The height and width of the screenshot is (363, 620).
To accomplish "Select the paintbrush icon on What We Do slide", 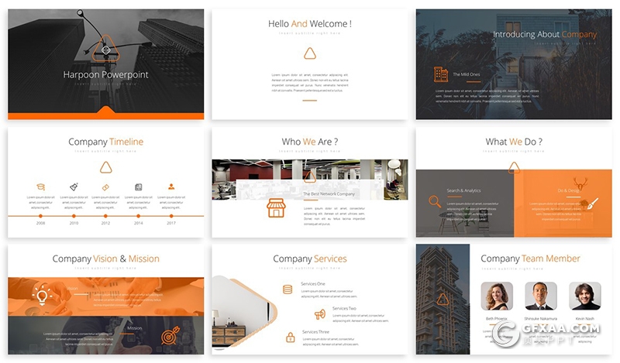I will click(x=593, y=204).
